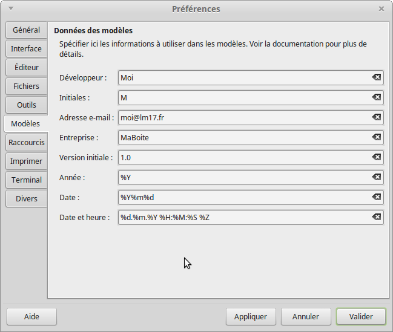Switch to the Général tab
Viewport: 393px width, 332px height.
tap(26, 30)
